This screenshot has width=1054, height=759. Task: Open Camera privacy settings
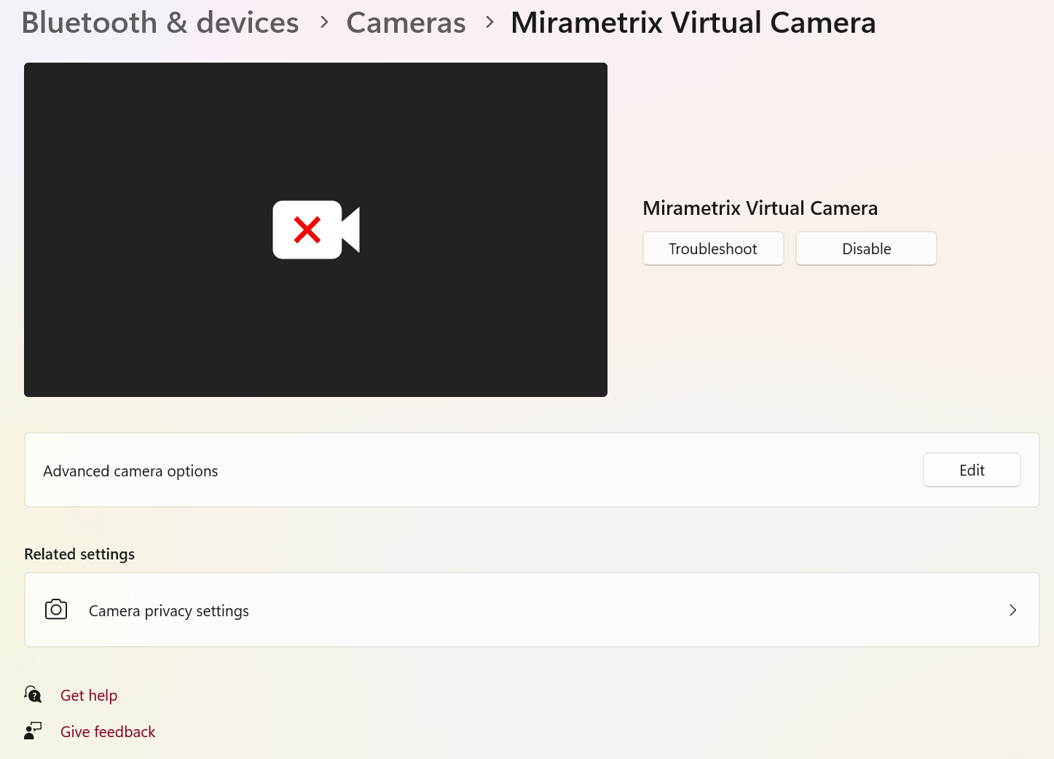coord(532,610)
